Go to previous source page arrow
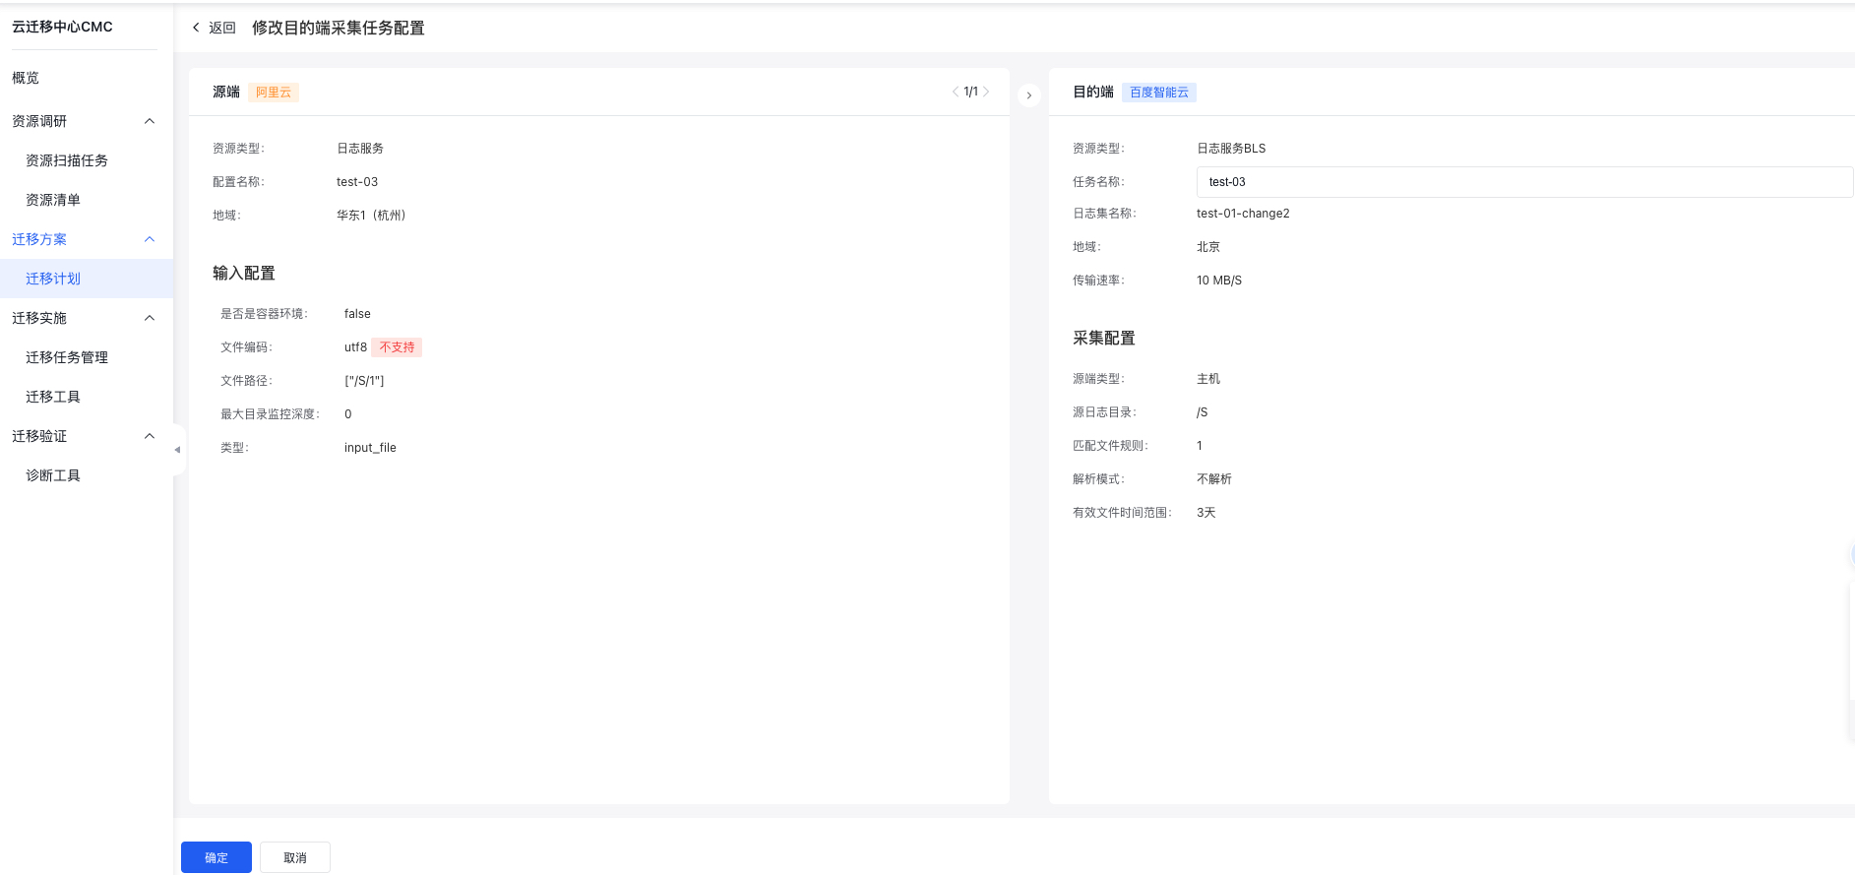Image resolution: width=1855 pixels, height=875 pixels. tap(955, 92)
